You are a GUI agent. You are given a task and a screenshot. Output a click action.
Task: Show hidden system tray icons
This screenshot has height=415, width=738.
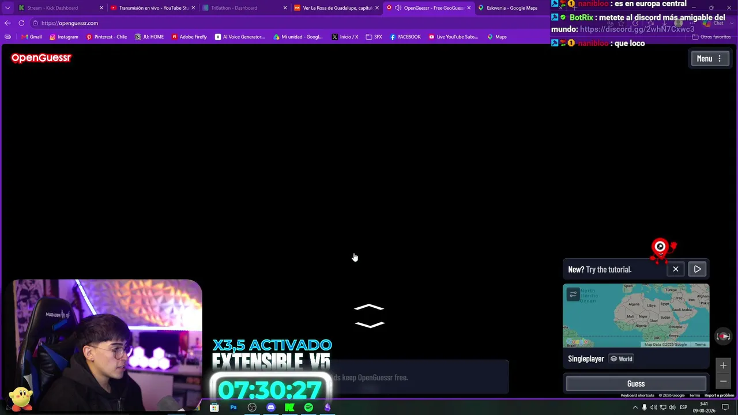tap(635, 408)
